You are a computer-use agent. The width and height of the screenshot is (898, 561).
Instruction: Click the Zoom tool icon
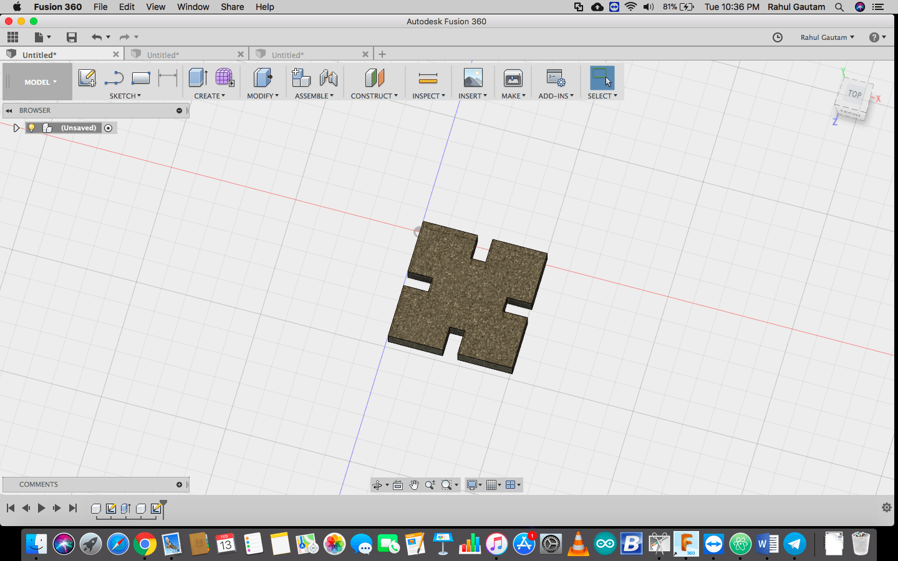point(430,485)
